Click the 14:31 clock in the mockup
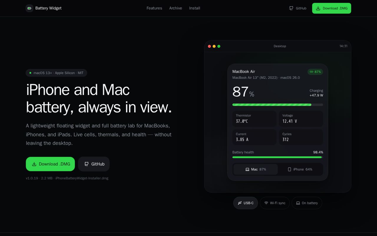Screen dimensions: 377x236 coord(343,46)
